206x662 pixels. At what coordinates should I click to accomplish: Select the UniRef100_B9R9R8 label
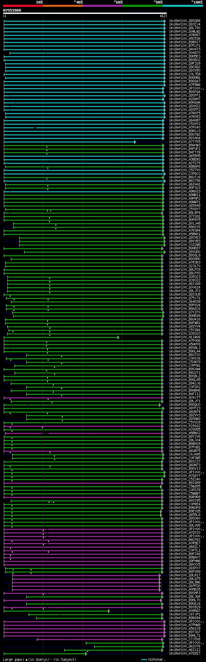click(x=185, y=497)
